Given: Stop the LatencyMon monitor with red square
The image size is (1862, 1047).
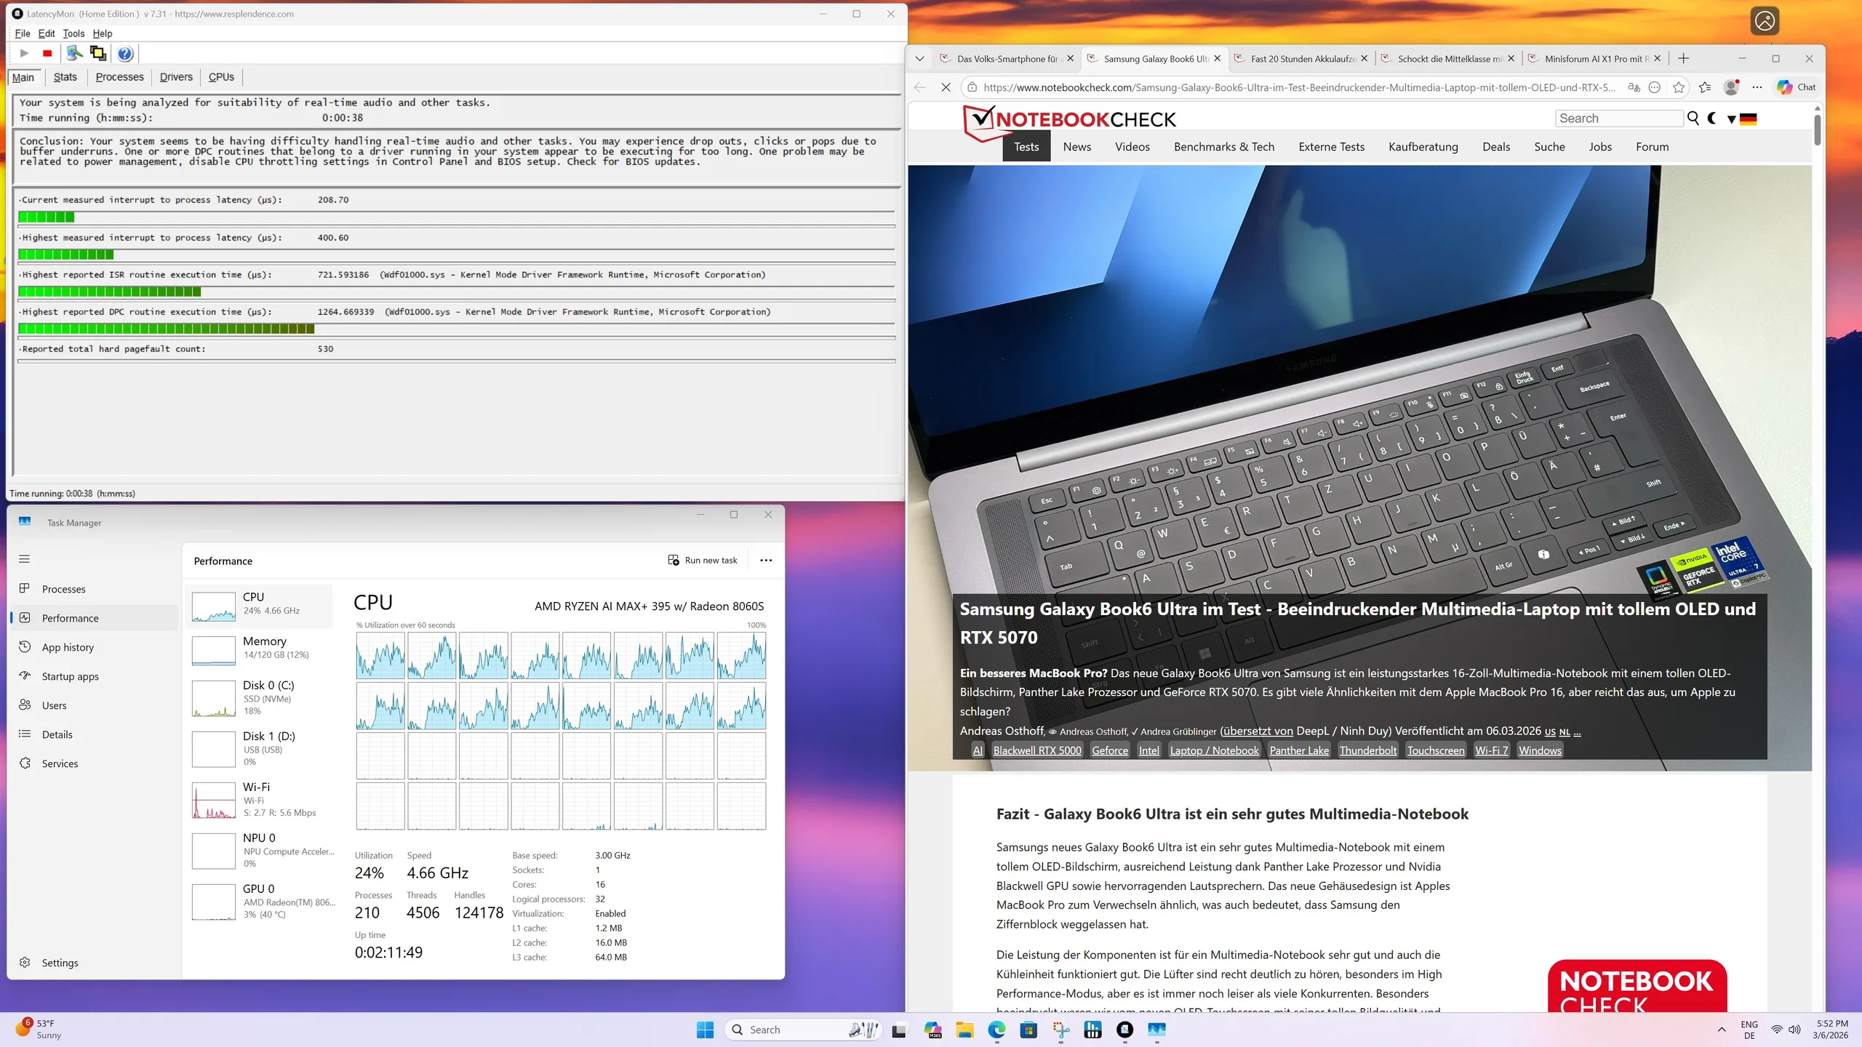Looking at the screenshot, I should (x=47, y=53).
